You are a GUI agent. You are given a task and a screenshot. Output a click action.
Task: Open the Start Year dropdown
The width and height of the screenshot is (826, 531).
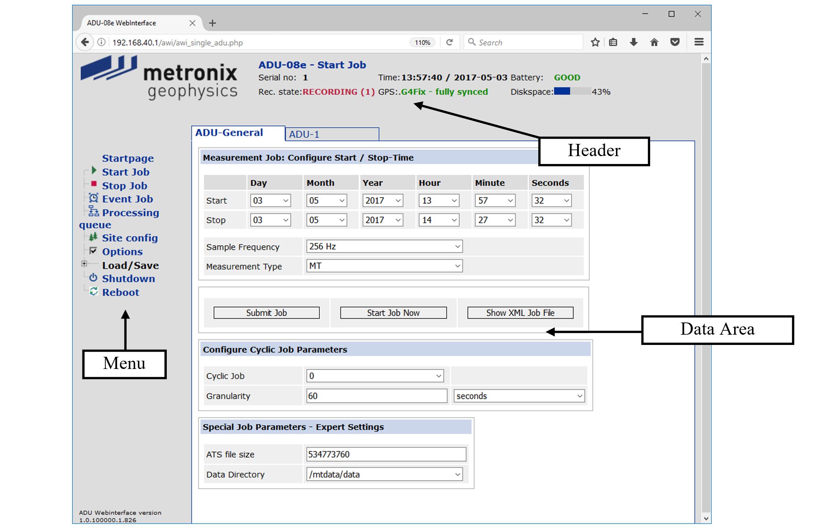point(383,201)
